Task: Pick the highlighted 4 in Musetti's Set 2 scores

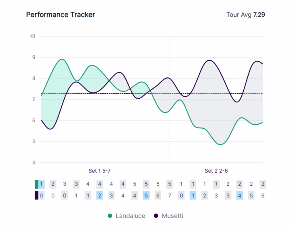Action: 240,195
